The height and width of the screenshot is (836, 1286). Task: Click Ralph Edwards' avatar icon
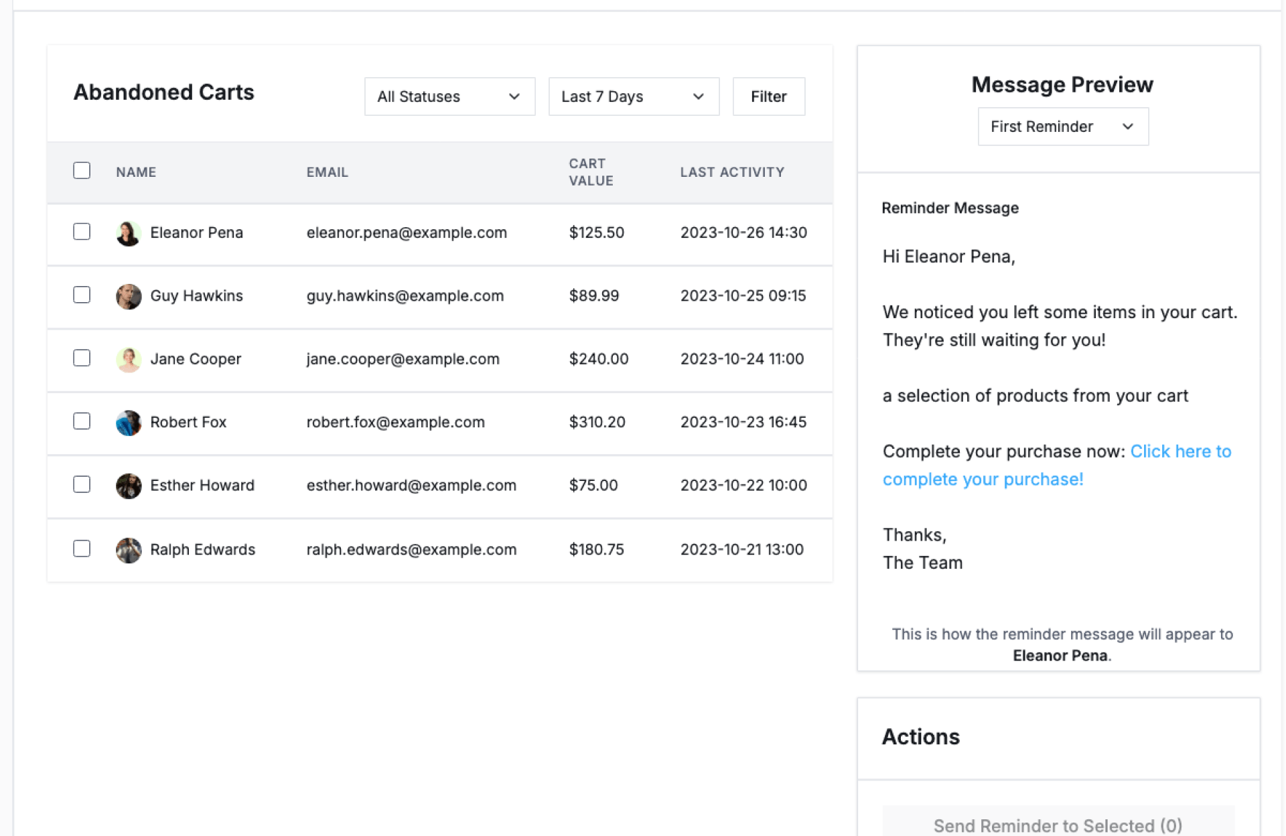coord(128,550)
